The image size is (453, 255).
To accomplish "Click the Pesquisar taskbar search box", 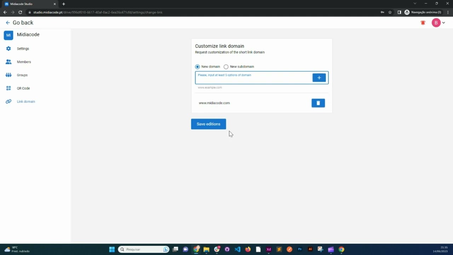I will 144,249.
